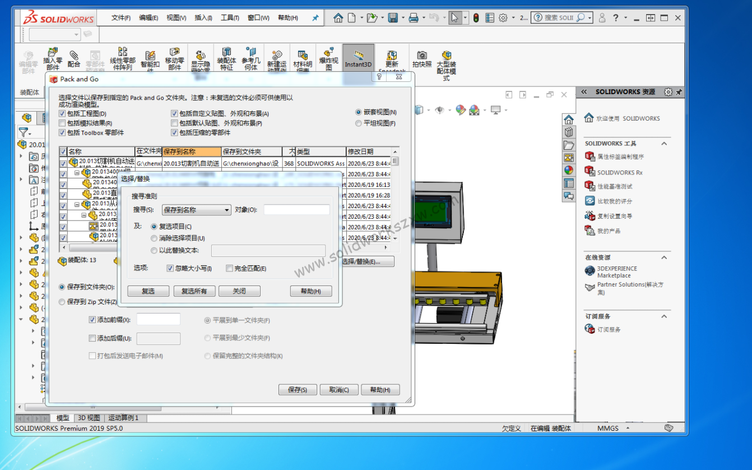Select the Instant3D tool
Viewport: 752px width, 470px height.
[358, 58]
